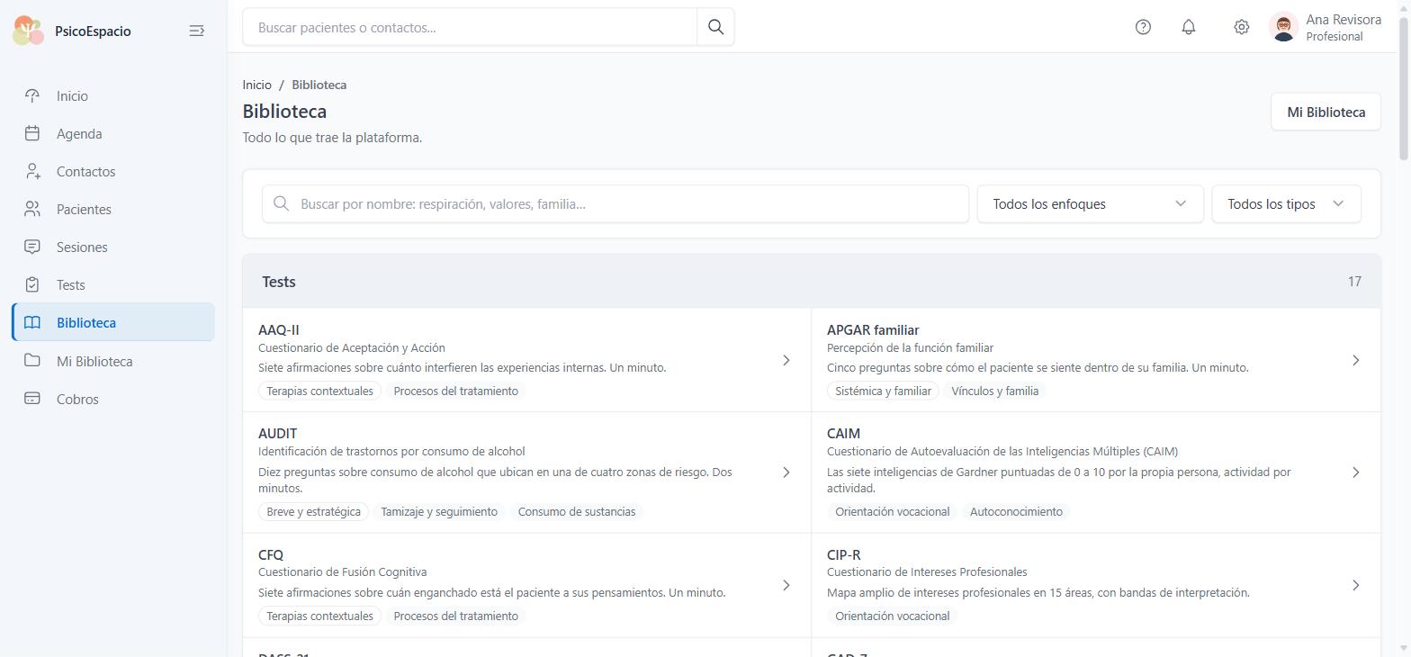
Task: Open the help question mark icon
Action: [x=1143, y=27]
